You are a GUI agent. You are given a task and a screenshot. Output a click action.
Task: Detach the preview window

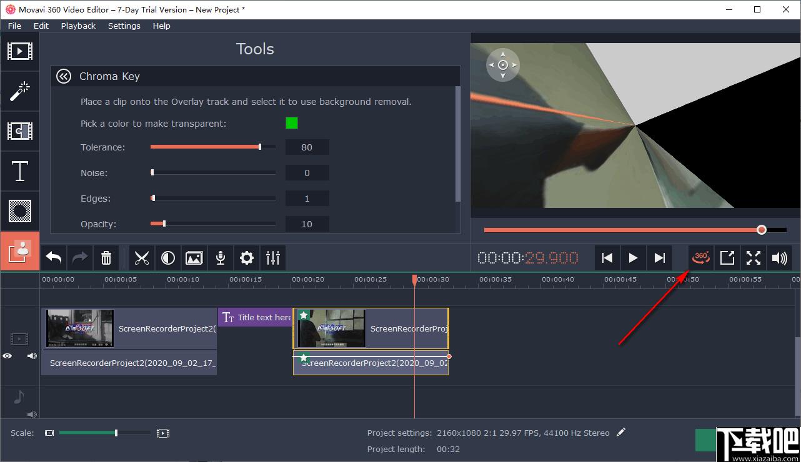(727, 258)
